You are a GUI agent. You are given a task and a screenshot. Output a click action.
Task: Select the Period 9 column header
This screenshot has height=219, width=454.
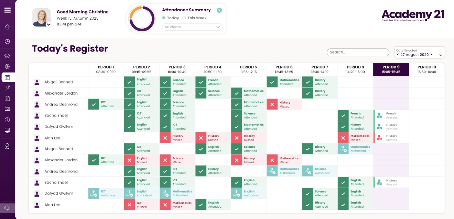click(391, 69)
